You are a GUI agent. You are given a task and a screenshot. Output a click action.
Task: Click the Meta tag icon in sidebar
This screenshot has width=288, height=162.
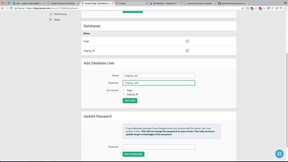51,20
